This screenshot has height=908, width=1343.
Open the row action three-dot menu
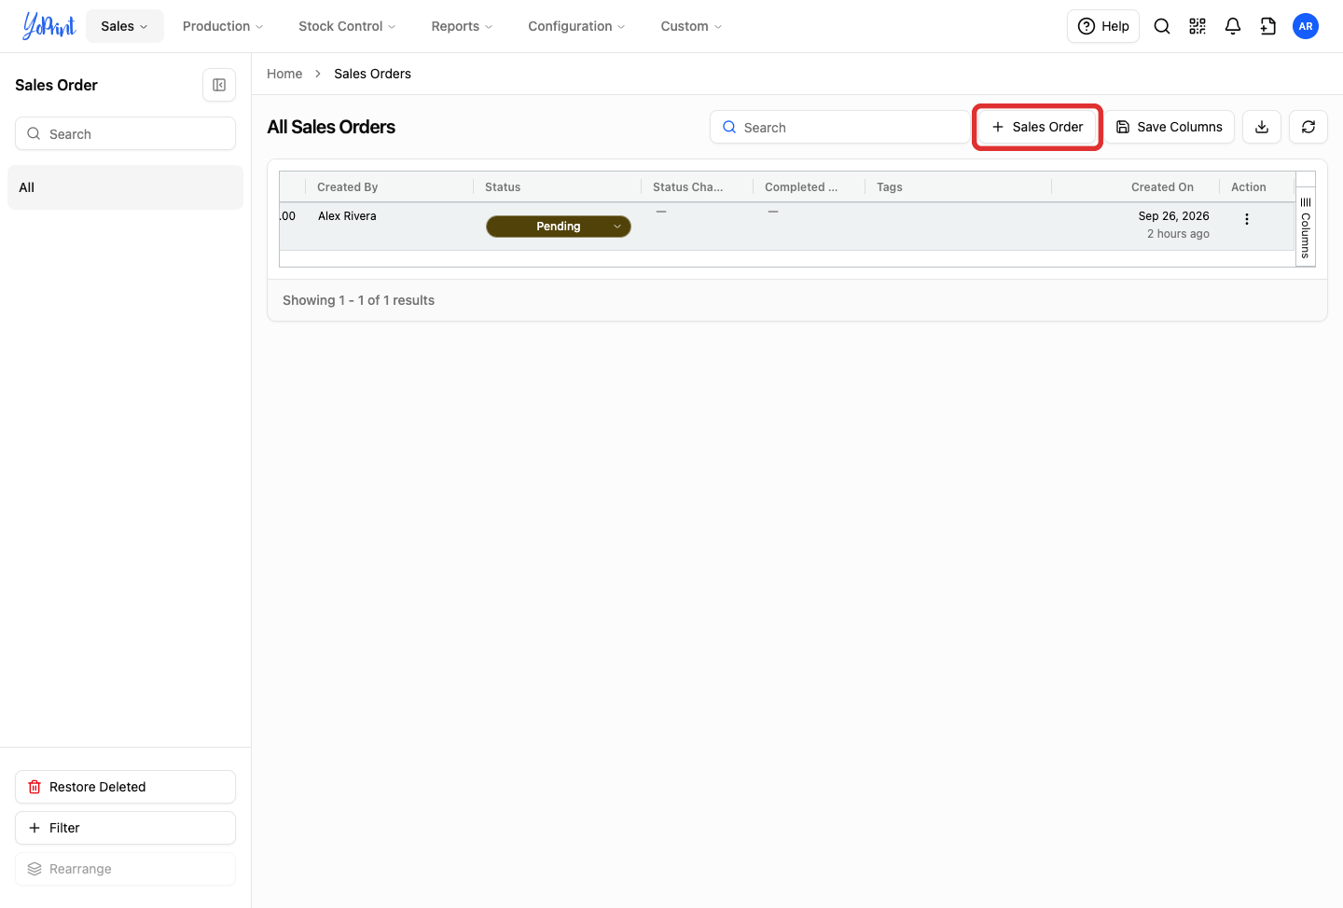[1247, 219]
